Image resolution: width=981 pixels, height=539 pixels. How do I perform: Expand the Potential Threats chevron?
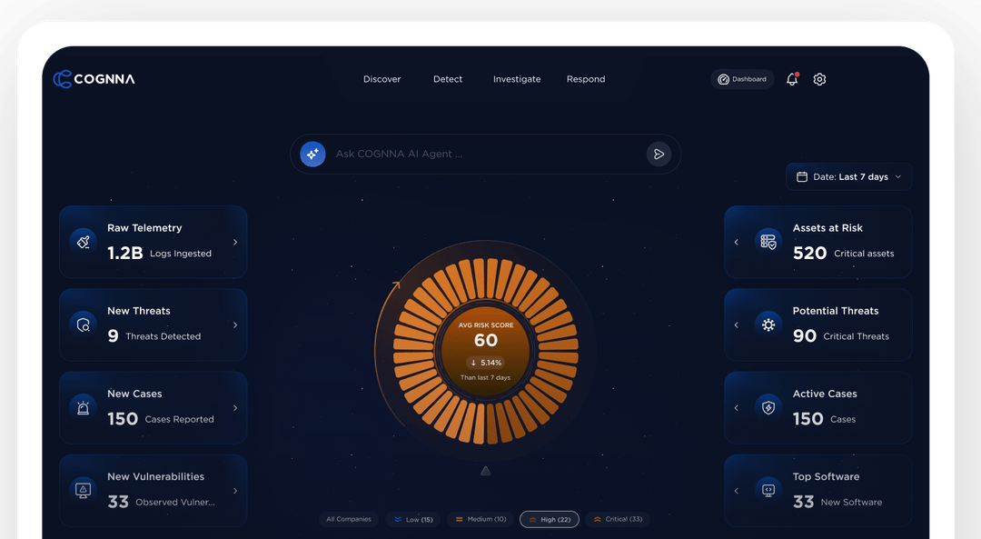pos(737,324)
